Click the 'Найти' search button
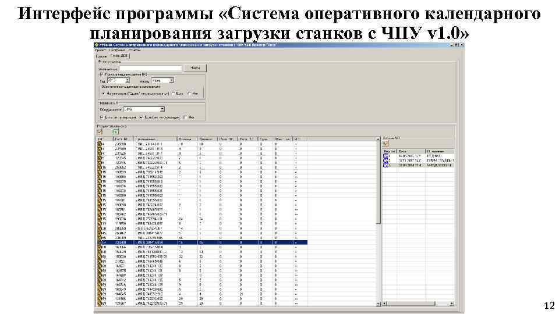 (x=196, y=67)
